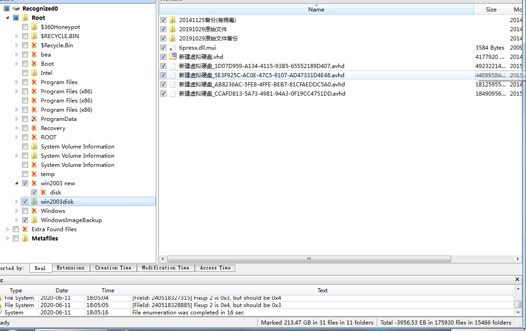
Task: Click the tipresx.dll.mui file icon
Action: click(x=173, y=48)
